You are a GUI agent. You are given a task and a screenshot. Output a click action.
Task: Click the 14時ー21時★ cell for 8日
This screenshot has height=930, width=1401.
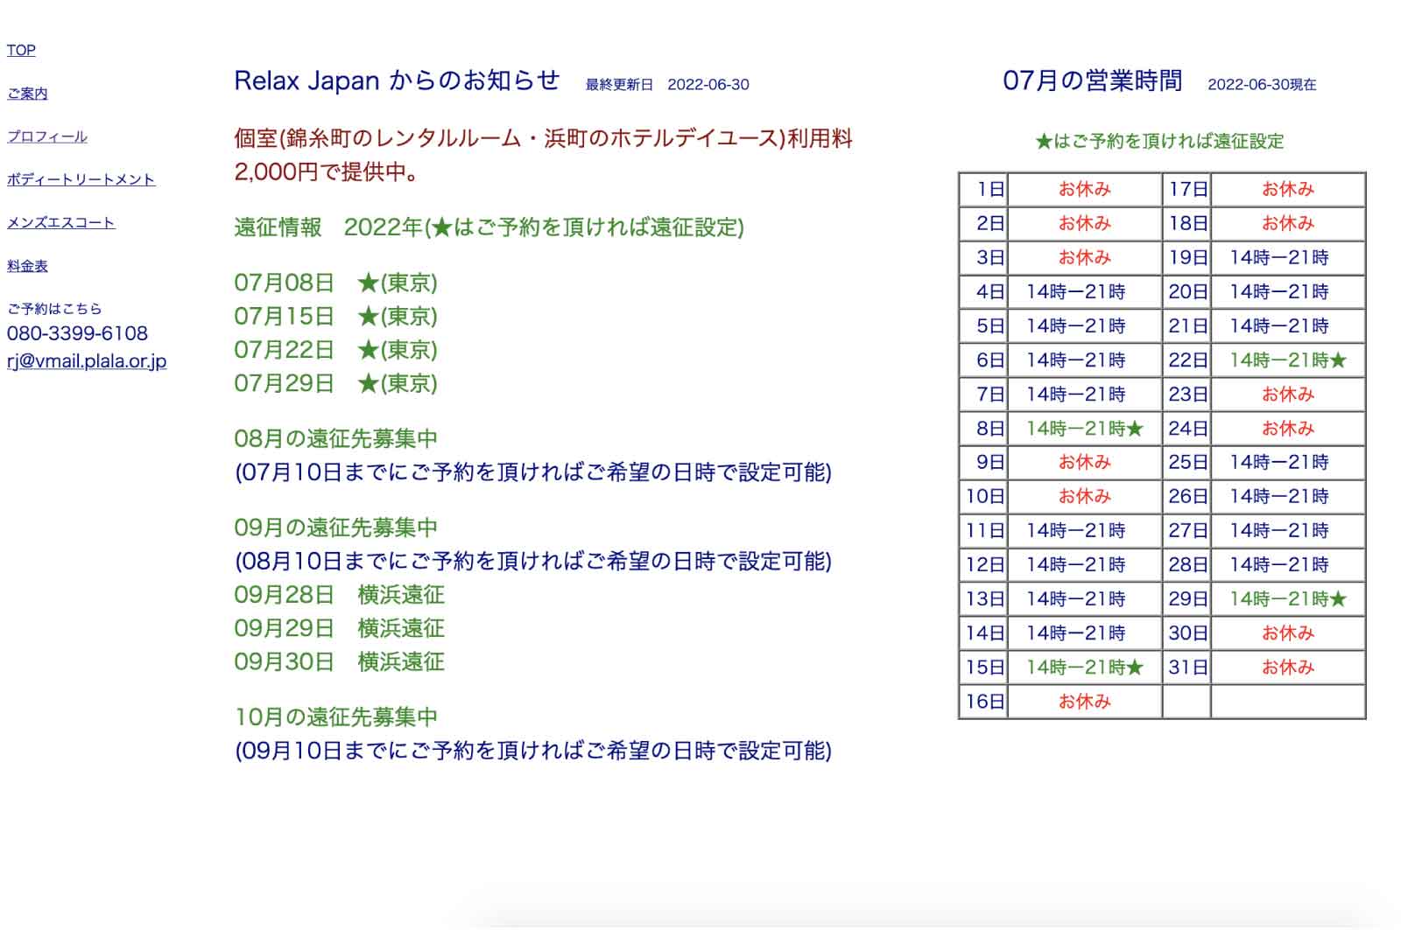1085,428
